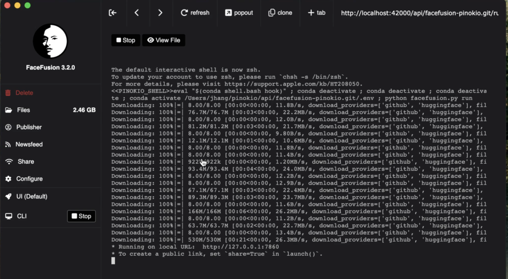Screen dimensions: 508x279
Task: Open the Files section
Action: [x=51, y=110]
